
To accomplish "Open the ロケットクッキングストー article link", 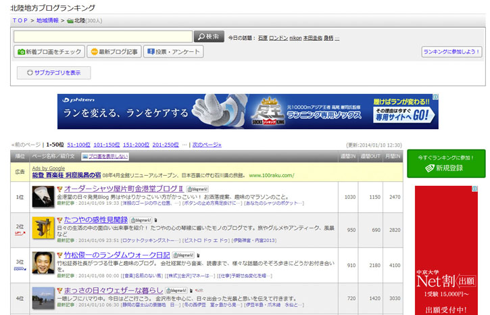I will coord(151,241).
